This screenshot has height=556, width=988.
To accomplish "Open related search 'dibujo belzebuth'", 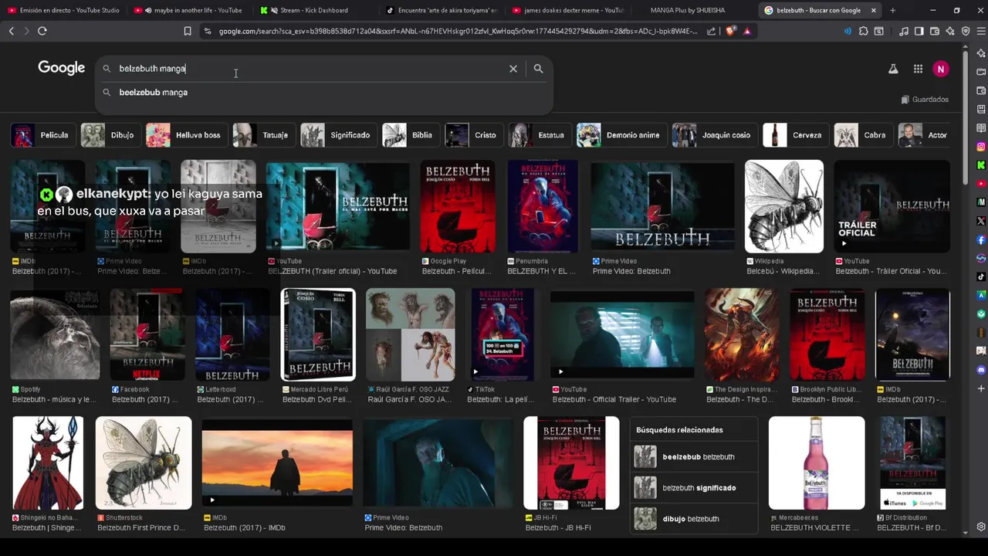I will pos(695,519).
